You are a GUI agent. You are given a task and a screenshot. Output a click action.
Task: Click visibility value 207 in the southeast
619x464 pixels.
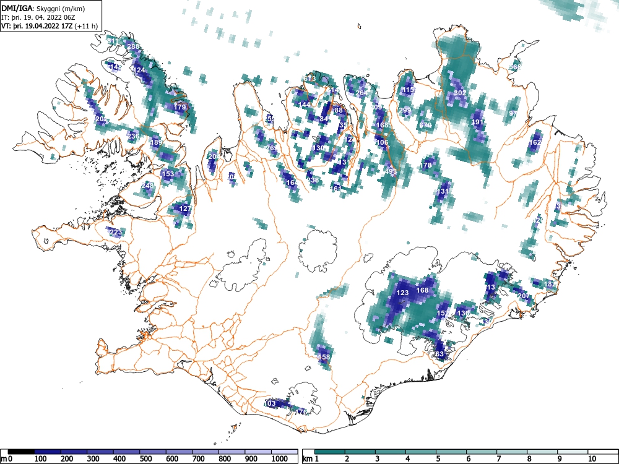coord(524,296)
